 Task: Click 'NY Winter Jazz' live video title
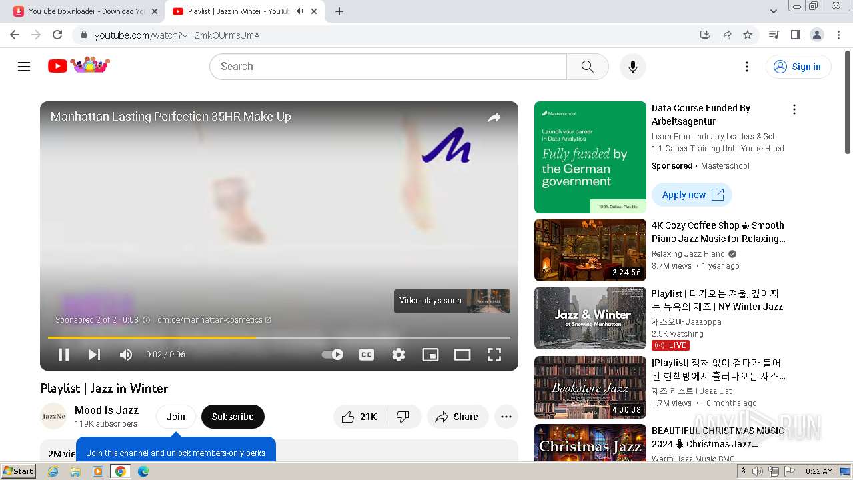point(717,300)
